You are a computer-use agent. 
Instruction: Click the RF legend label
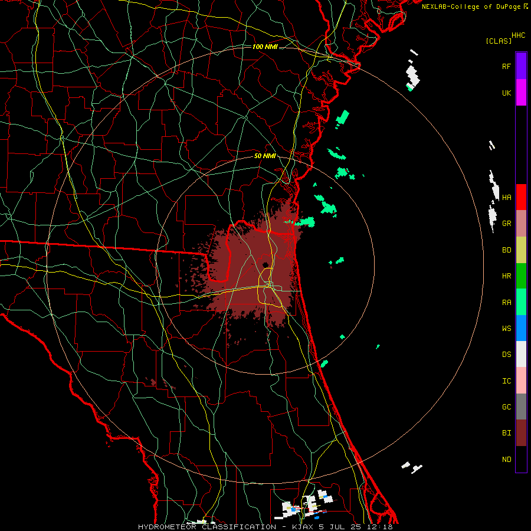point(507,66)
